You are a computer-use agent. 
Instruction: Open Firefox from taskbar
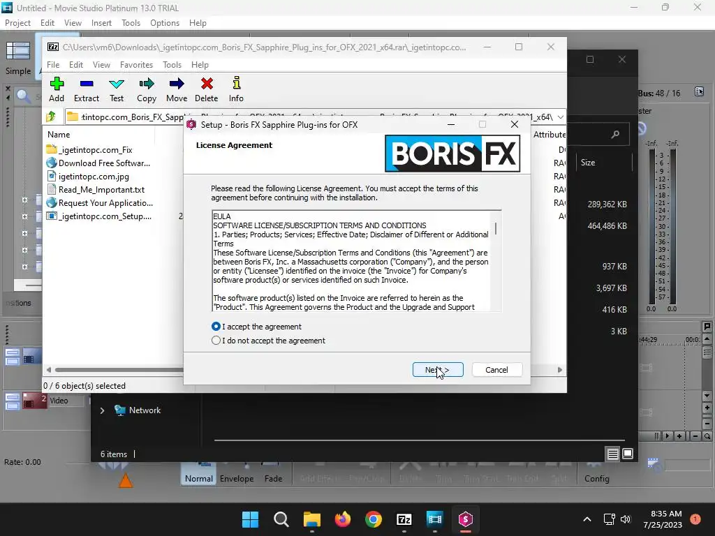click(x=342, y=519)
